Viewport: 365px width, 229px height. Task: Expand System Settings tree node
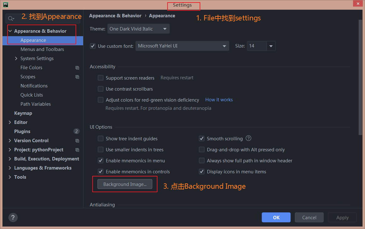[x=16, y=59]
